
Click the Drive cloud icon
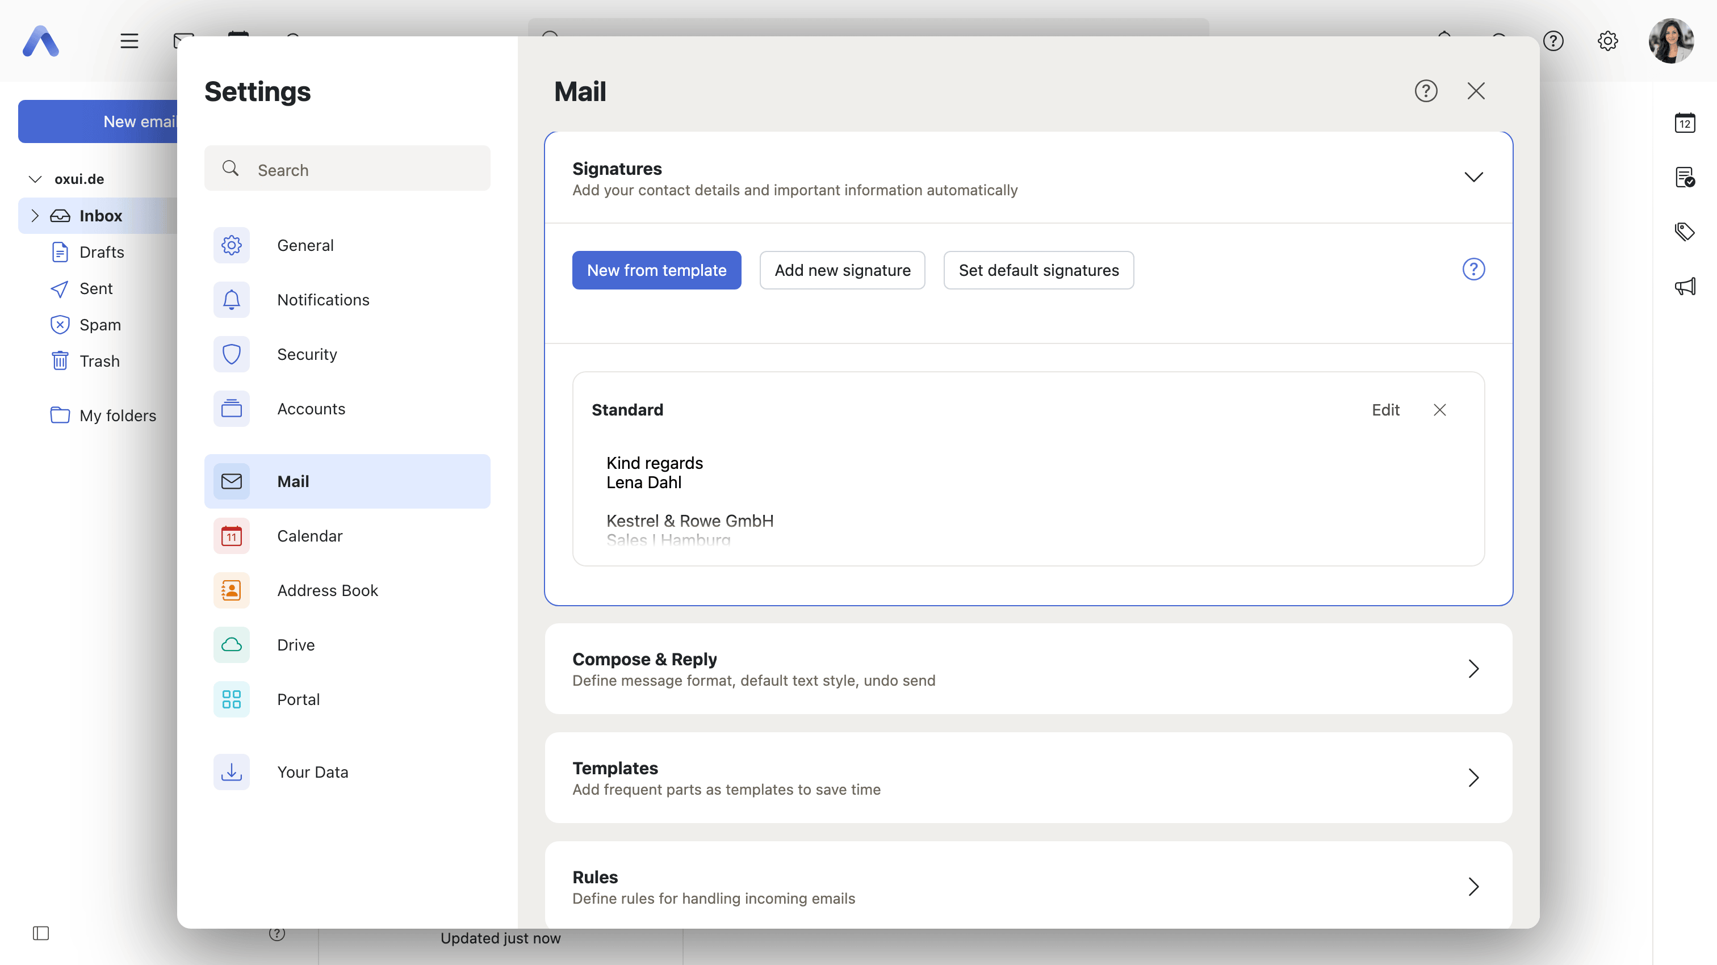coord(231,644)
